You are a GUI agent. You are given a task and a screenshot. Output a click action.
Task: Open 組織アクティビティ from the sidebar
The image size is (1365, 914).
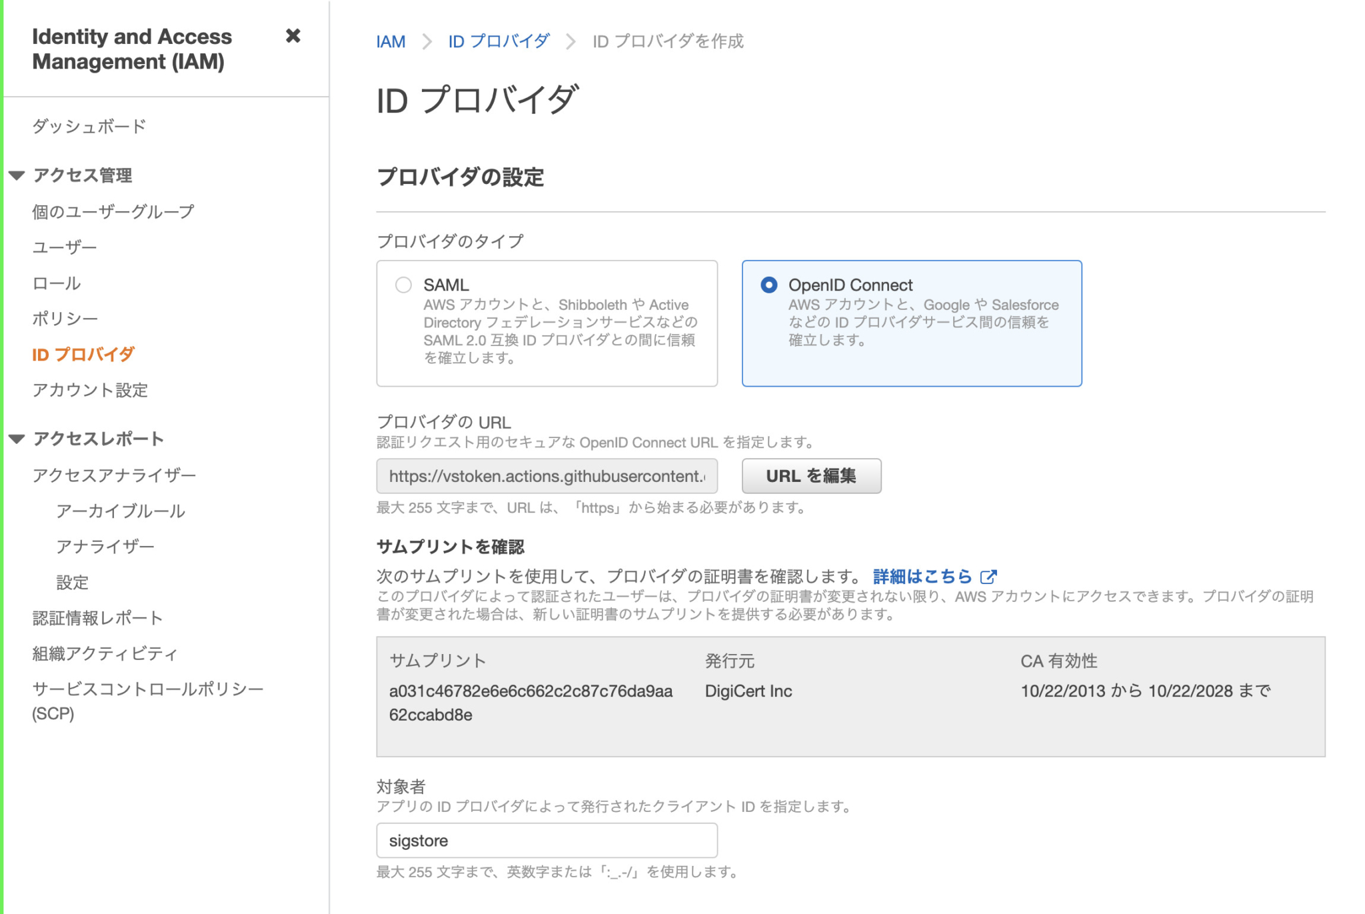tap(104, 653)
